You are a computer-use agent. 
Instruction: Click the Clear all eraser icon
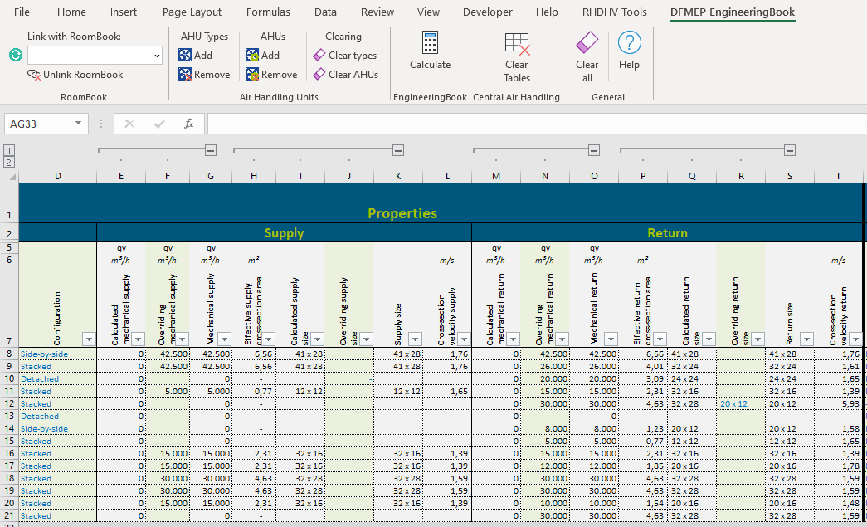click(x=587, y=43)
